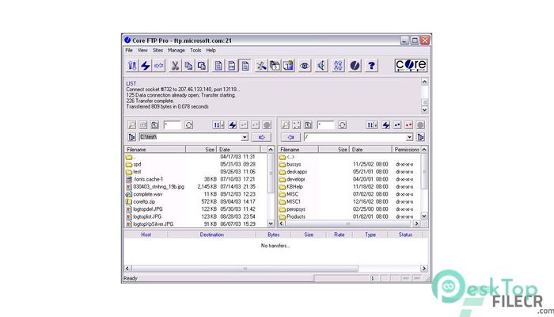Click local file list scroll down arrow

(271, 224)
